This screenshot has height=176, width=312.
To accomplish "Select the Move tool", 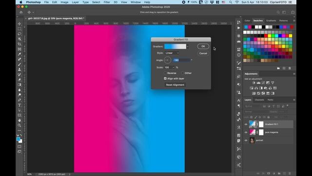I will pyautogui.click(x=19, y=24).
